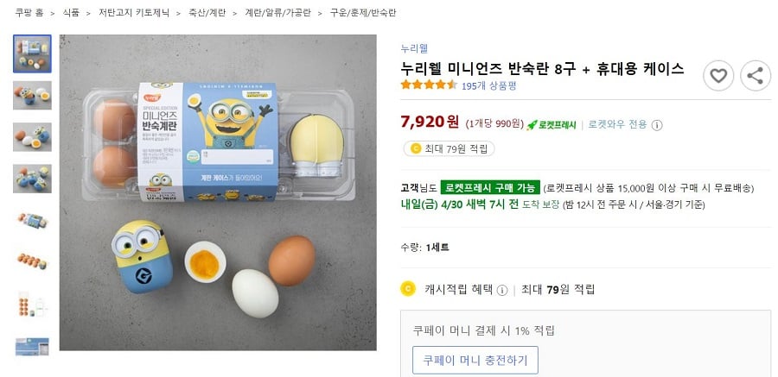This screenshot has height=377, width=778.
Task: Click the heart wishlist icon
Action: [718, 76]
